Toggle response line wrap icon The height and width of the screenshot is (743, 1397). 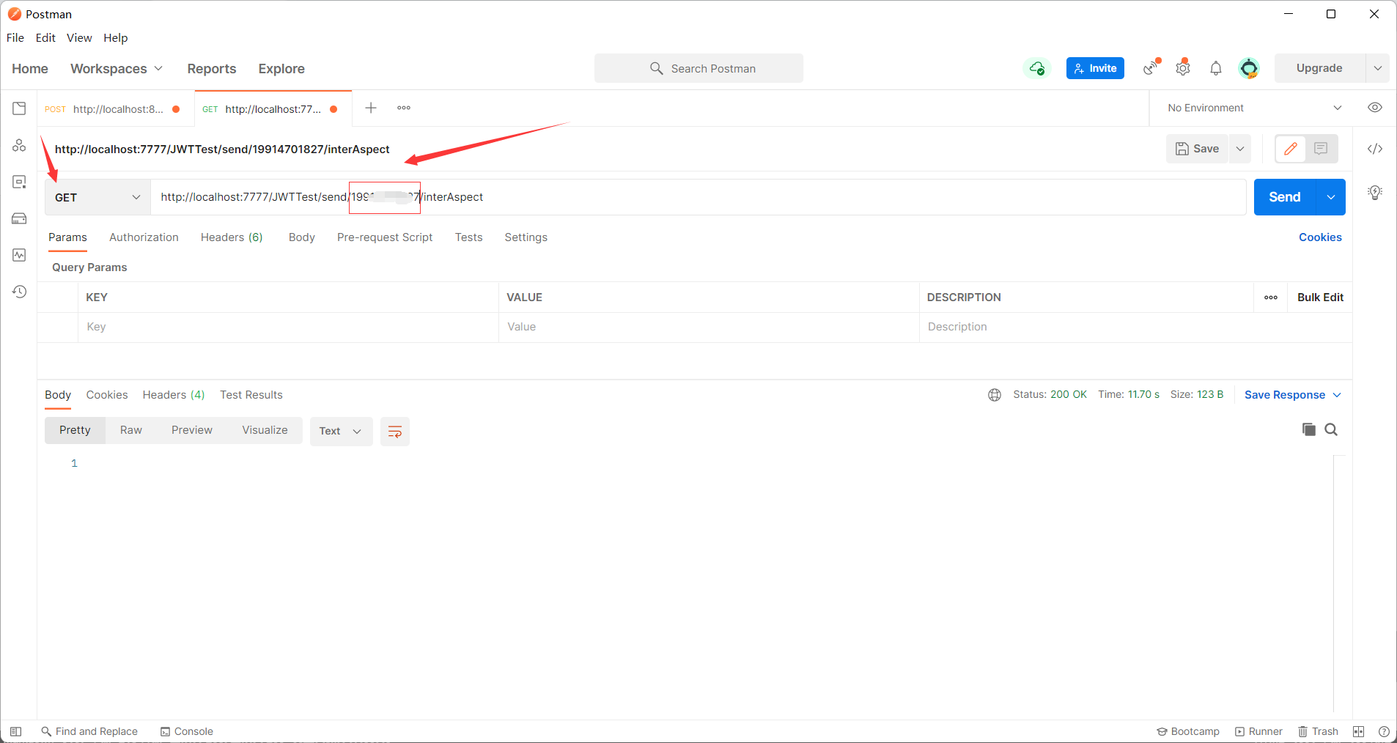pyautogui.click(x=395, y=432)
